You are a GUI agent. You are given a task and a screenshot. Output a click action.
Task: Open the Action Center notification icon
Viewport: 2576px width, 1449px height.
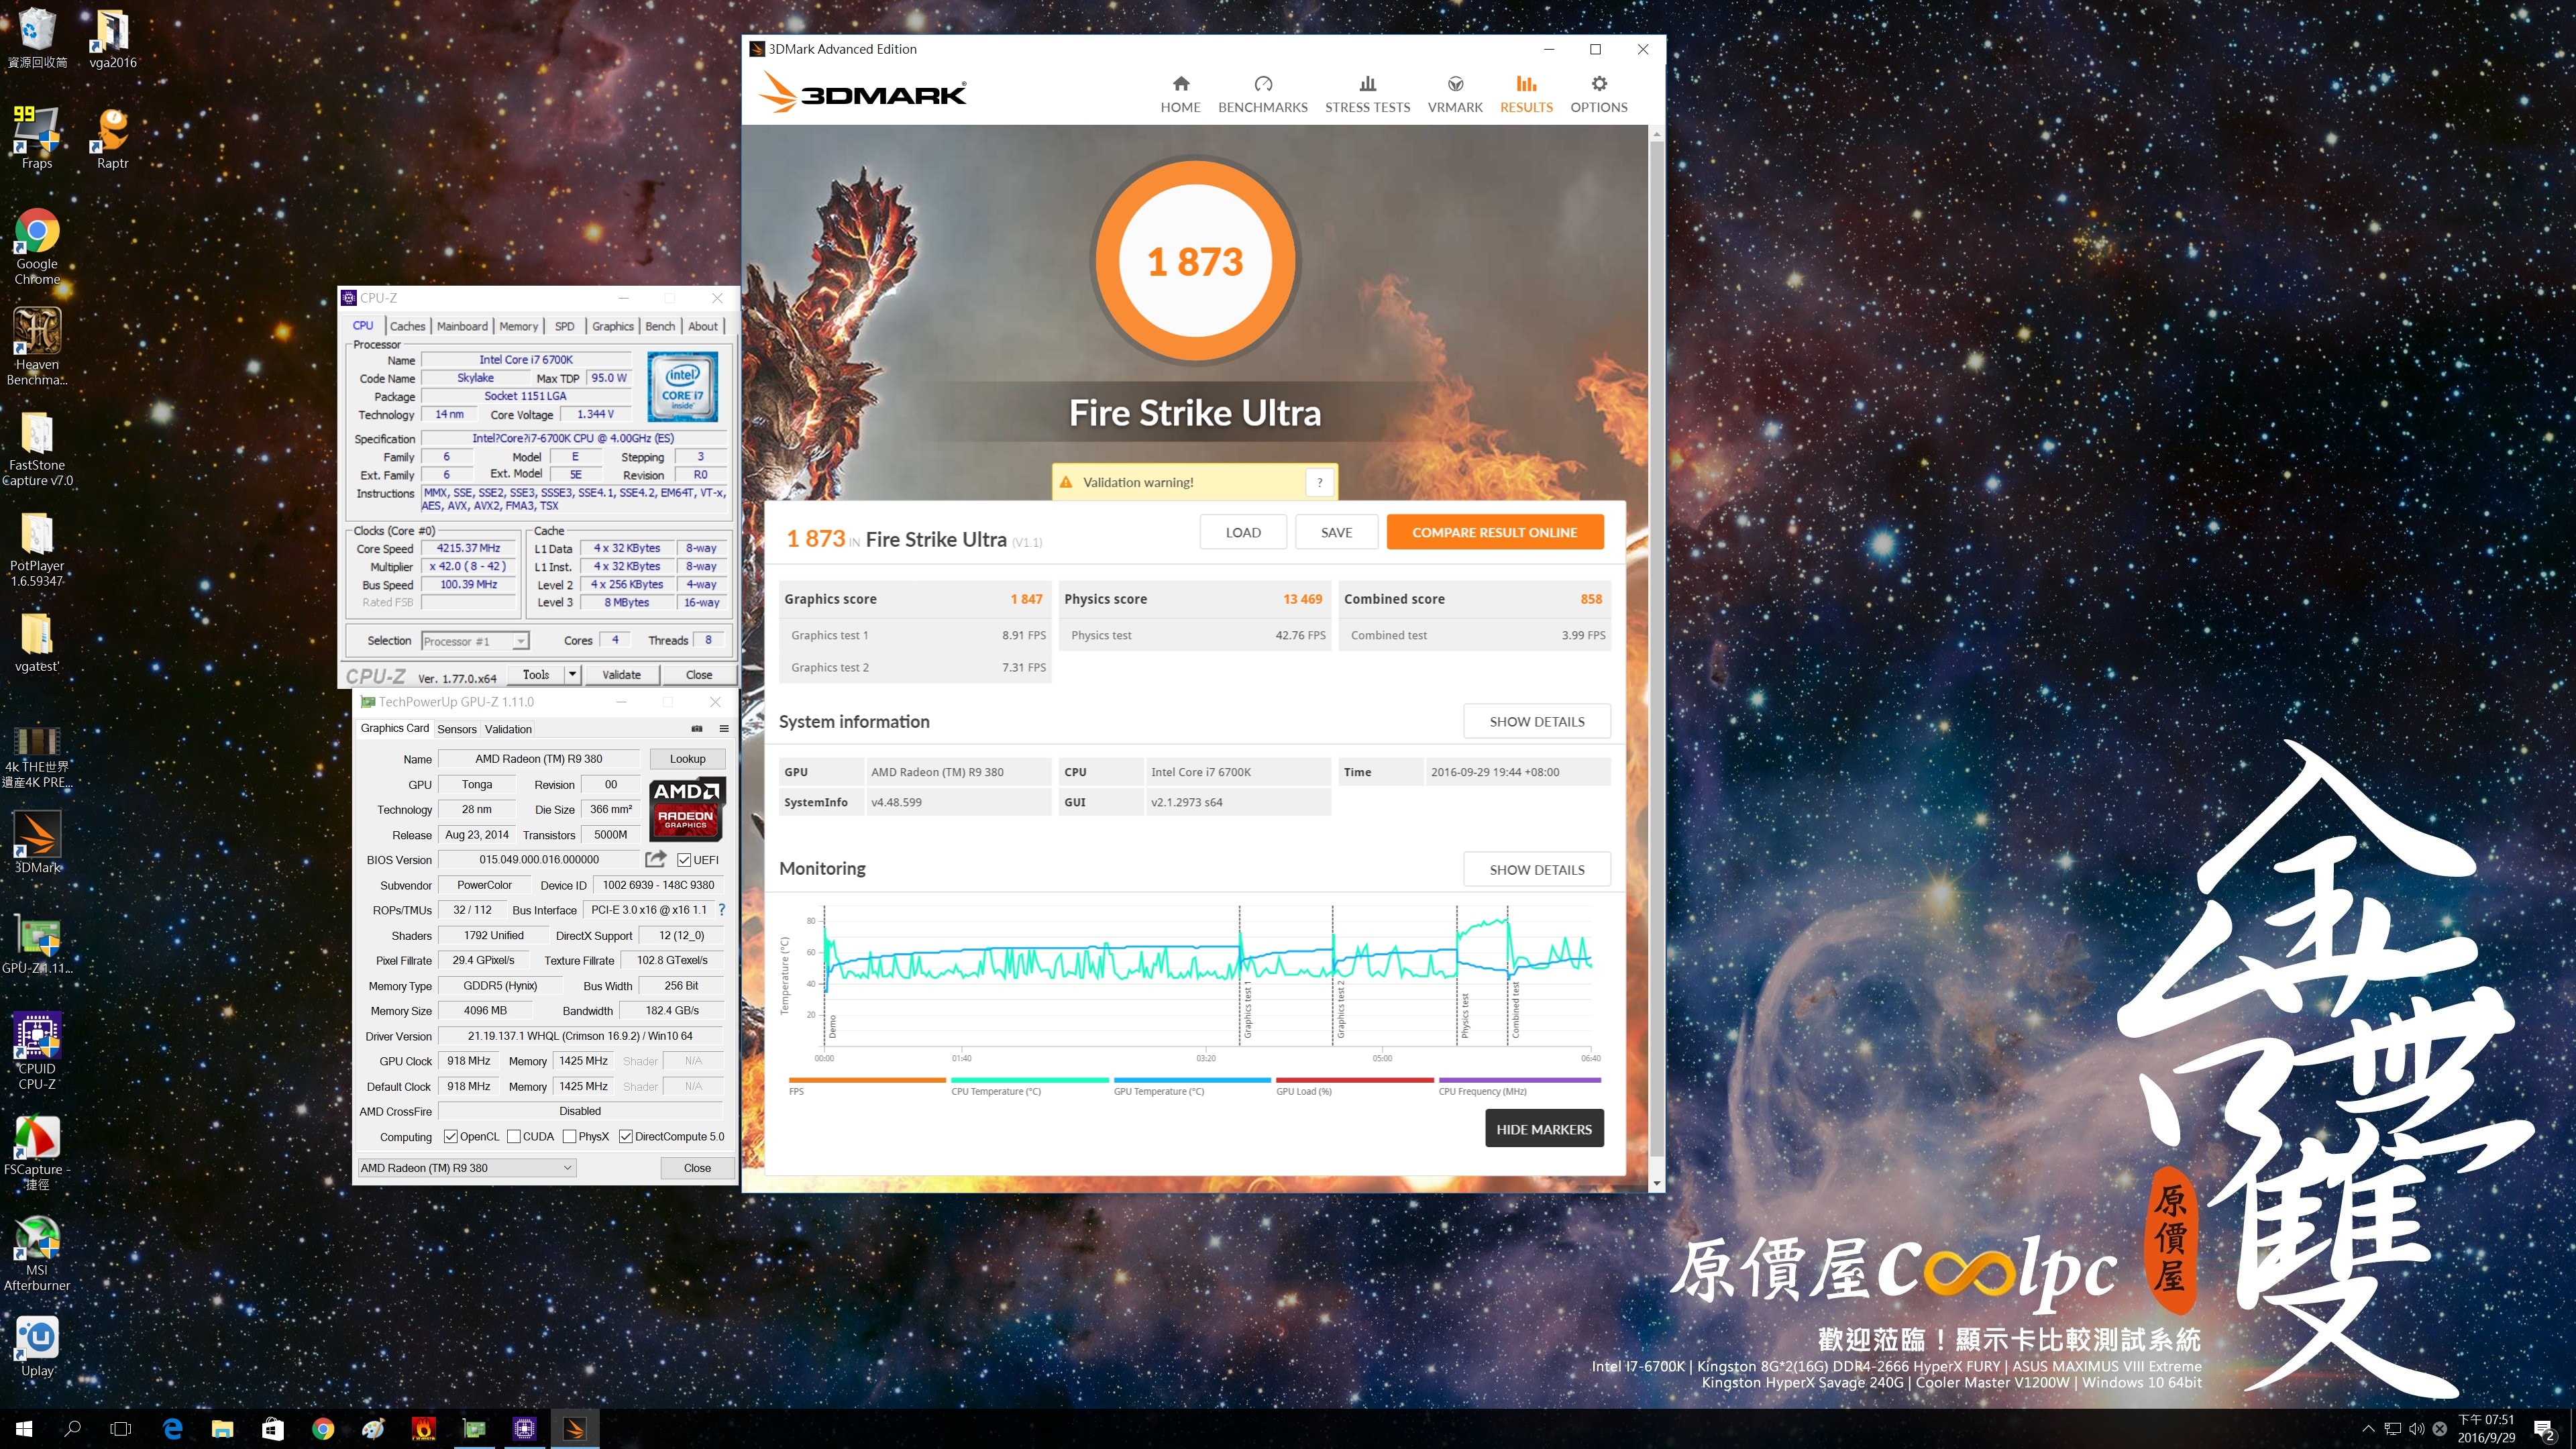tap(2544, 1429)
